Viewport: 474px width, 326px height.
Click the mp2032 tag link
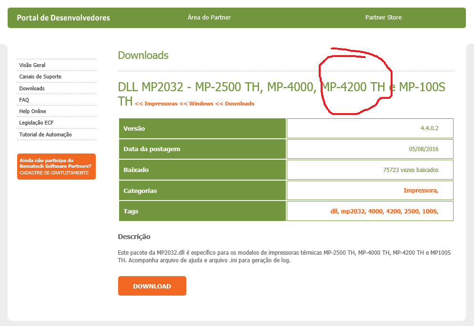[353, 211]
